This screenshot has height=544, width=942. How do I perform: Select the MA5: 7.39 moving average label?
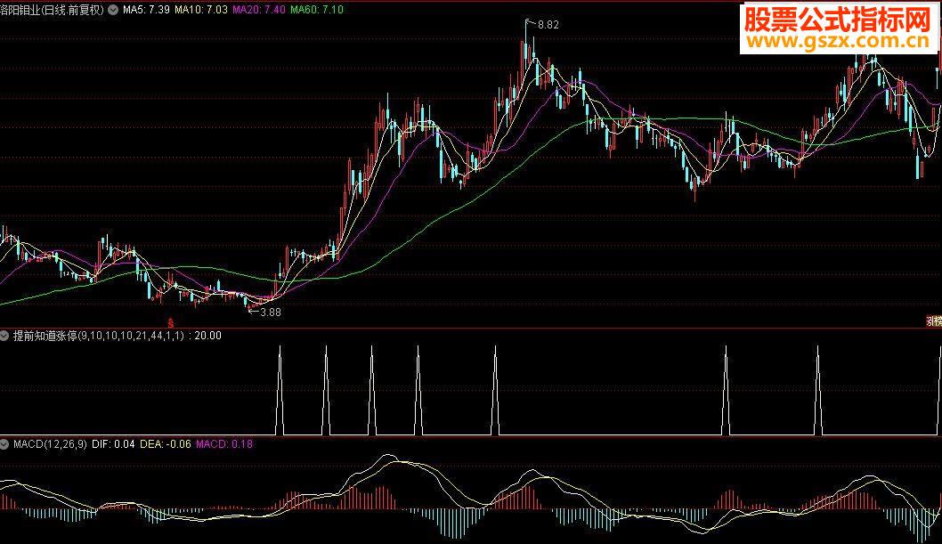click(146, 10)
